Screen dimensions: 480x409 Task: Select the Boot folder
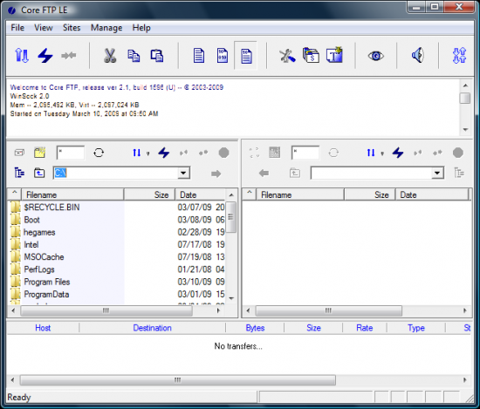(31, 220)
